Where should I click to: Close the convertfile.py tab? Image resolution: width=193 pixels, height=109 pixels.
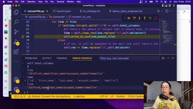coord(47,11)
